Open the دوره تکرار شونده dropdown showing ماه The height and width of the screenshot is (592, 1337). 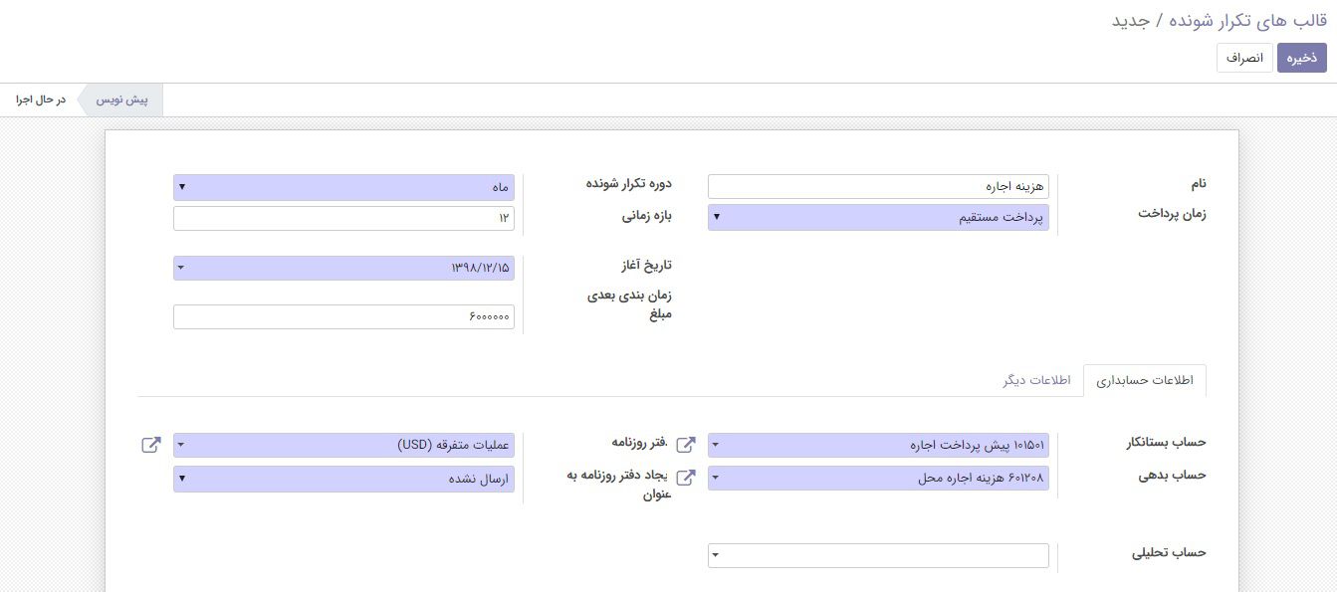pyautogui.click(x=343, y=187)
